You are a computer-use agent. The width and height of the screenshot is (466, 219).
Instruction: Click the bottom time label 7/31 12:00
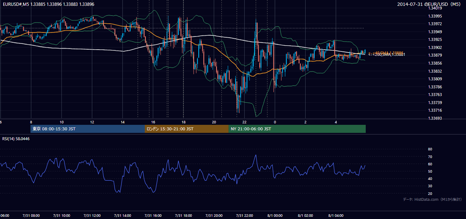(x=92, y=216)
